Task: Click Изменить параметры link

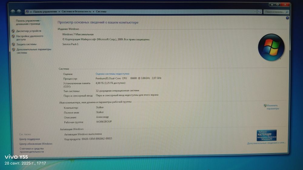Action: coord(273,107)
